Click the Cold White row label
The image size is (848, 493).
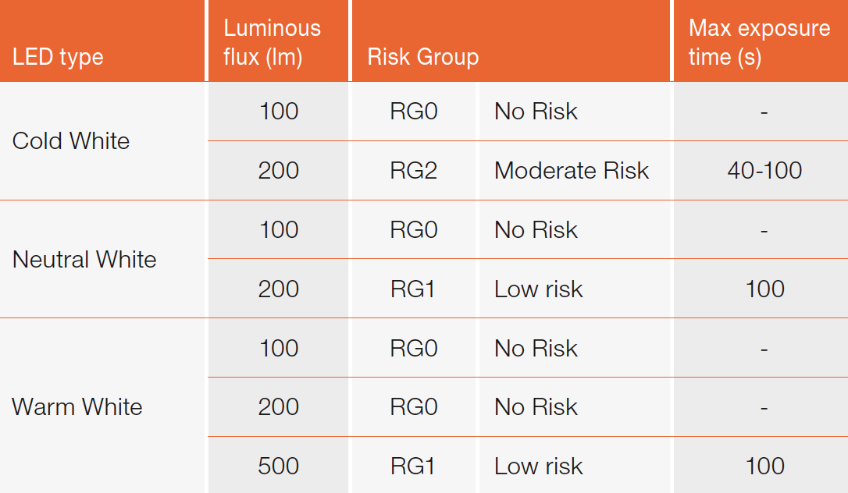tap(71, 141)
